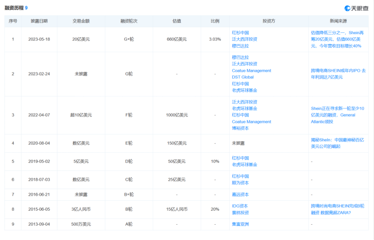Select the round cell E轮
374x240 pixels.
(x=129, y=143)
